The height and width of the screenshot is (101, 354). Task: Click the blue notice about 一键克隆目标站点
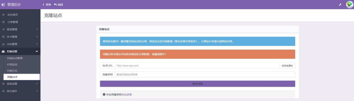tap(197, 41)
